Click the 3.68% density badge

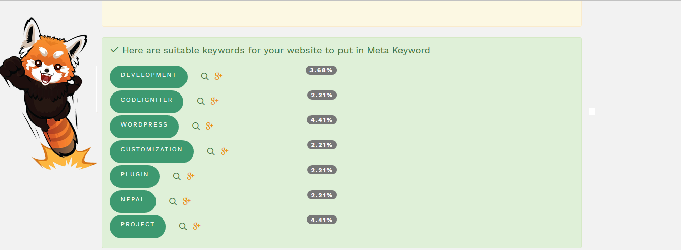(321, 70)
